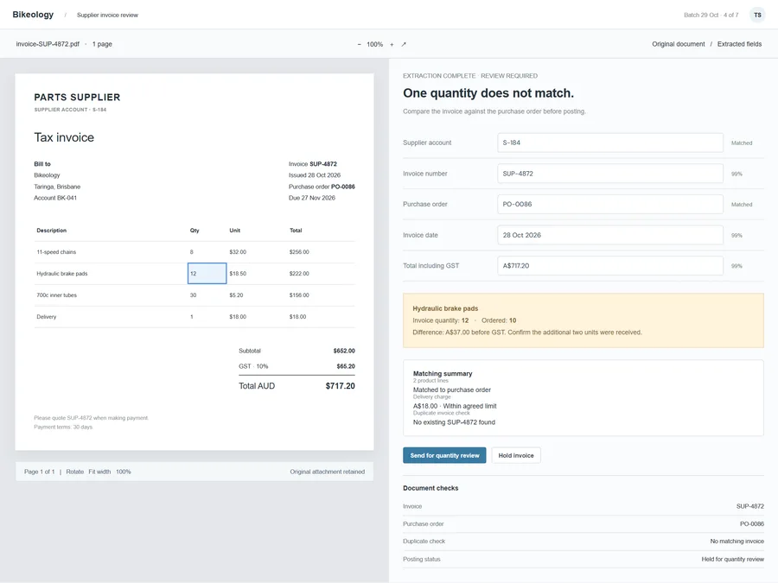778x583 pixels.
Task: Click the invoice-SUP-4872.pdf file name
Action: (x=48, y=44)
